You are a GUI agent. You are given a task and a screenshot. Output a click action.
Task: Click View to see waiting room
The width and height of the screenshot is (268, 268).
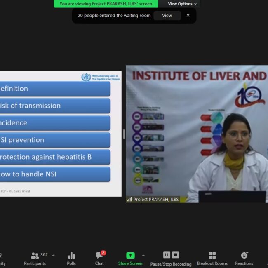(167, 16)
